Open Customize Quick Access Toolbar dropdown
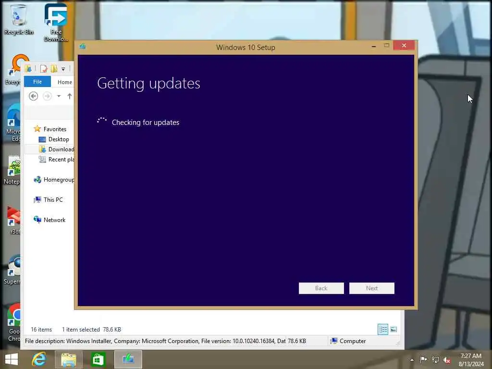Image resolution: width=492 pixels, height=369 pixels. coord(63,69)
